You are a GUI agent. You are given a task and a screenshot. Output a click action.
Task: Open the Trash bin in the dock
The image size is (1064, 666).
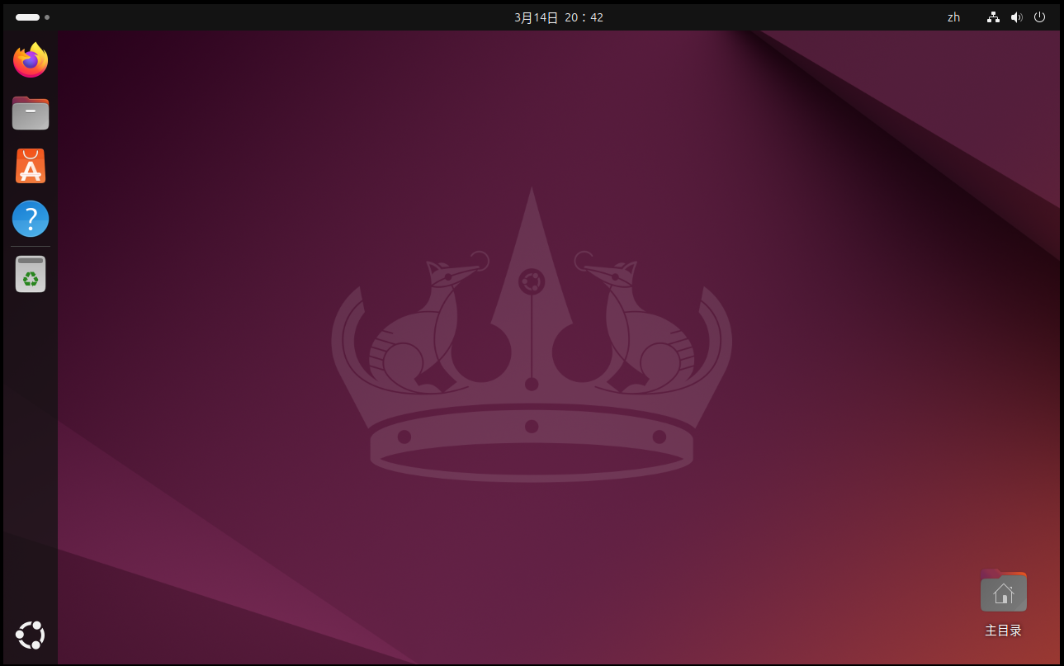click(x=31, y=274)
